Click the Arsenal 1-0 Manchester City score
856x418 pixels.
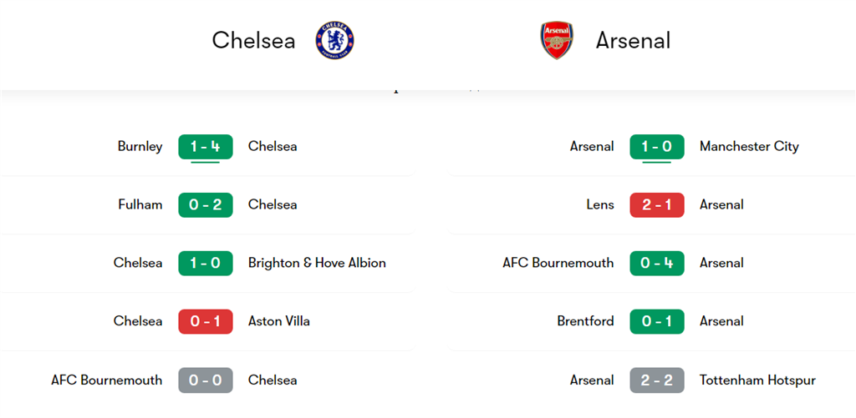657,147
